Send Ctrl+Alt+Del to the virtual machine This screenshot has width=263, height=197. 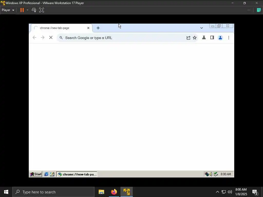[x=34, y=10]
